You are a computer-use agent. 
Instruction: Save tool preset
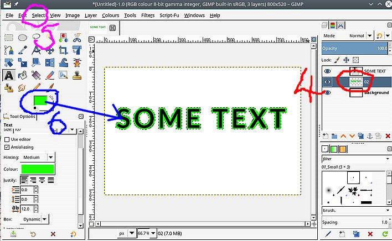point(13,234)
